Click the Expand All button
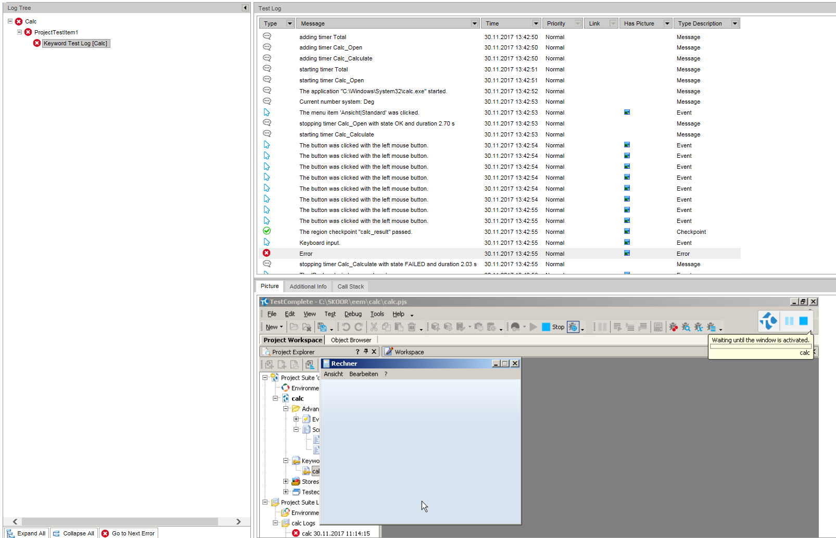 [x=26, y=533]
